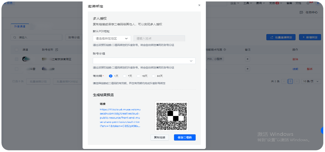Screen dimensions: 325x152
Task: Open the 工具 menu in top bar
Action: 248,3
